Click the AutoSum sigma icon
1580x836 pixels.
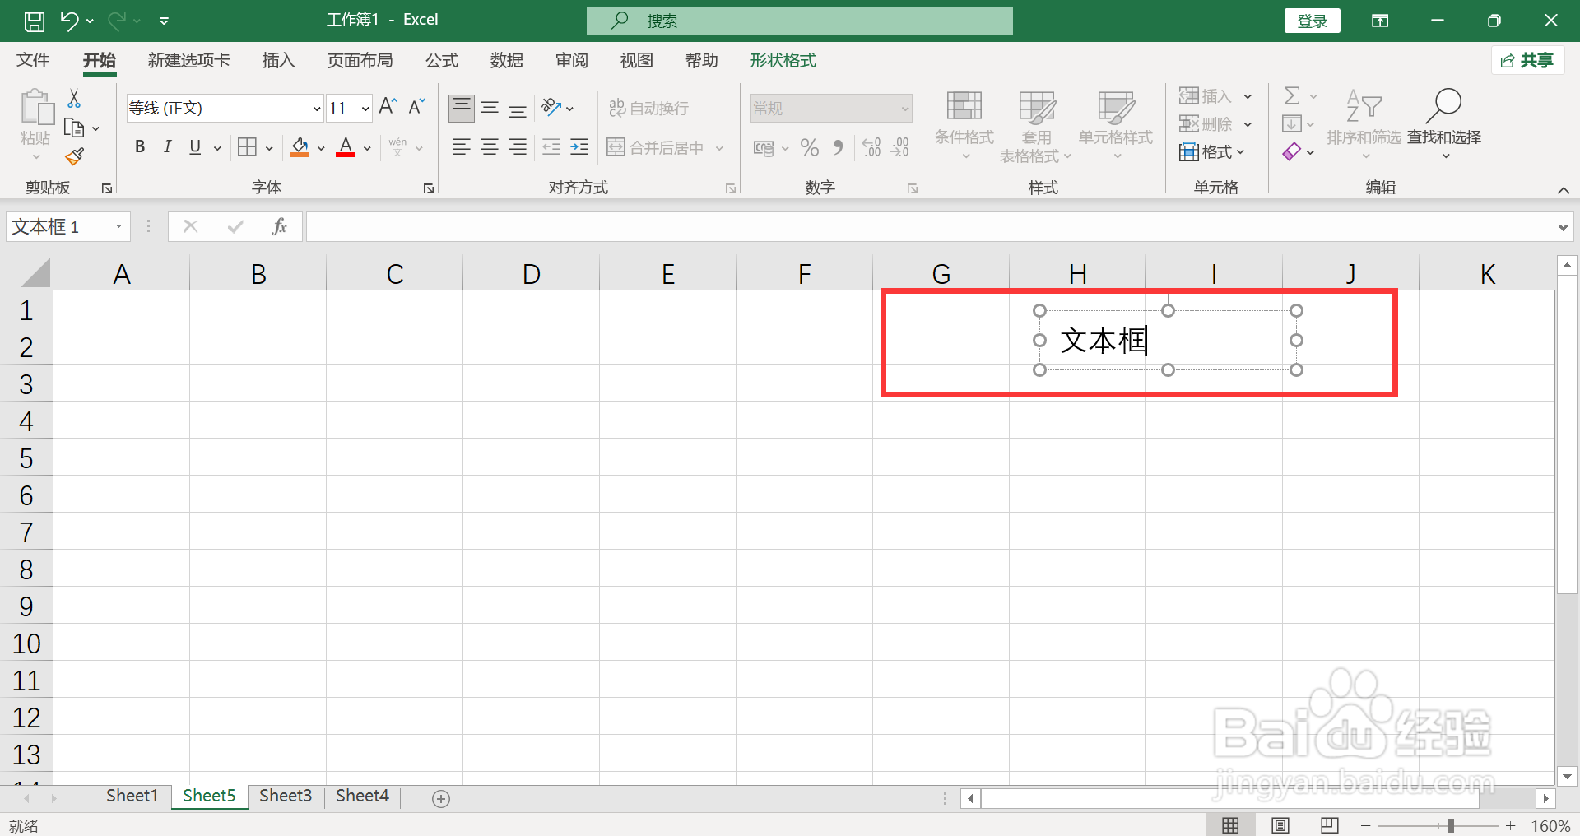coord(1292,96)
